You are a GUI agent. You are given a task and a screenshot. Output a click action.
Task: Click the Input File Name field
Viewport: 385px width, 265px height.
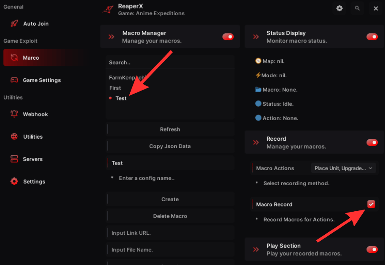[x=170, y=250]
